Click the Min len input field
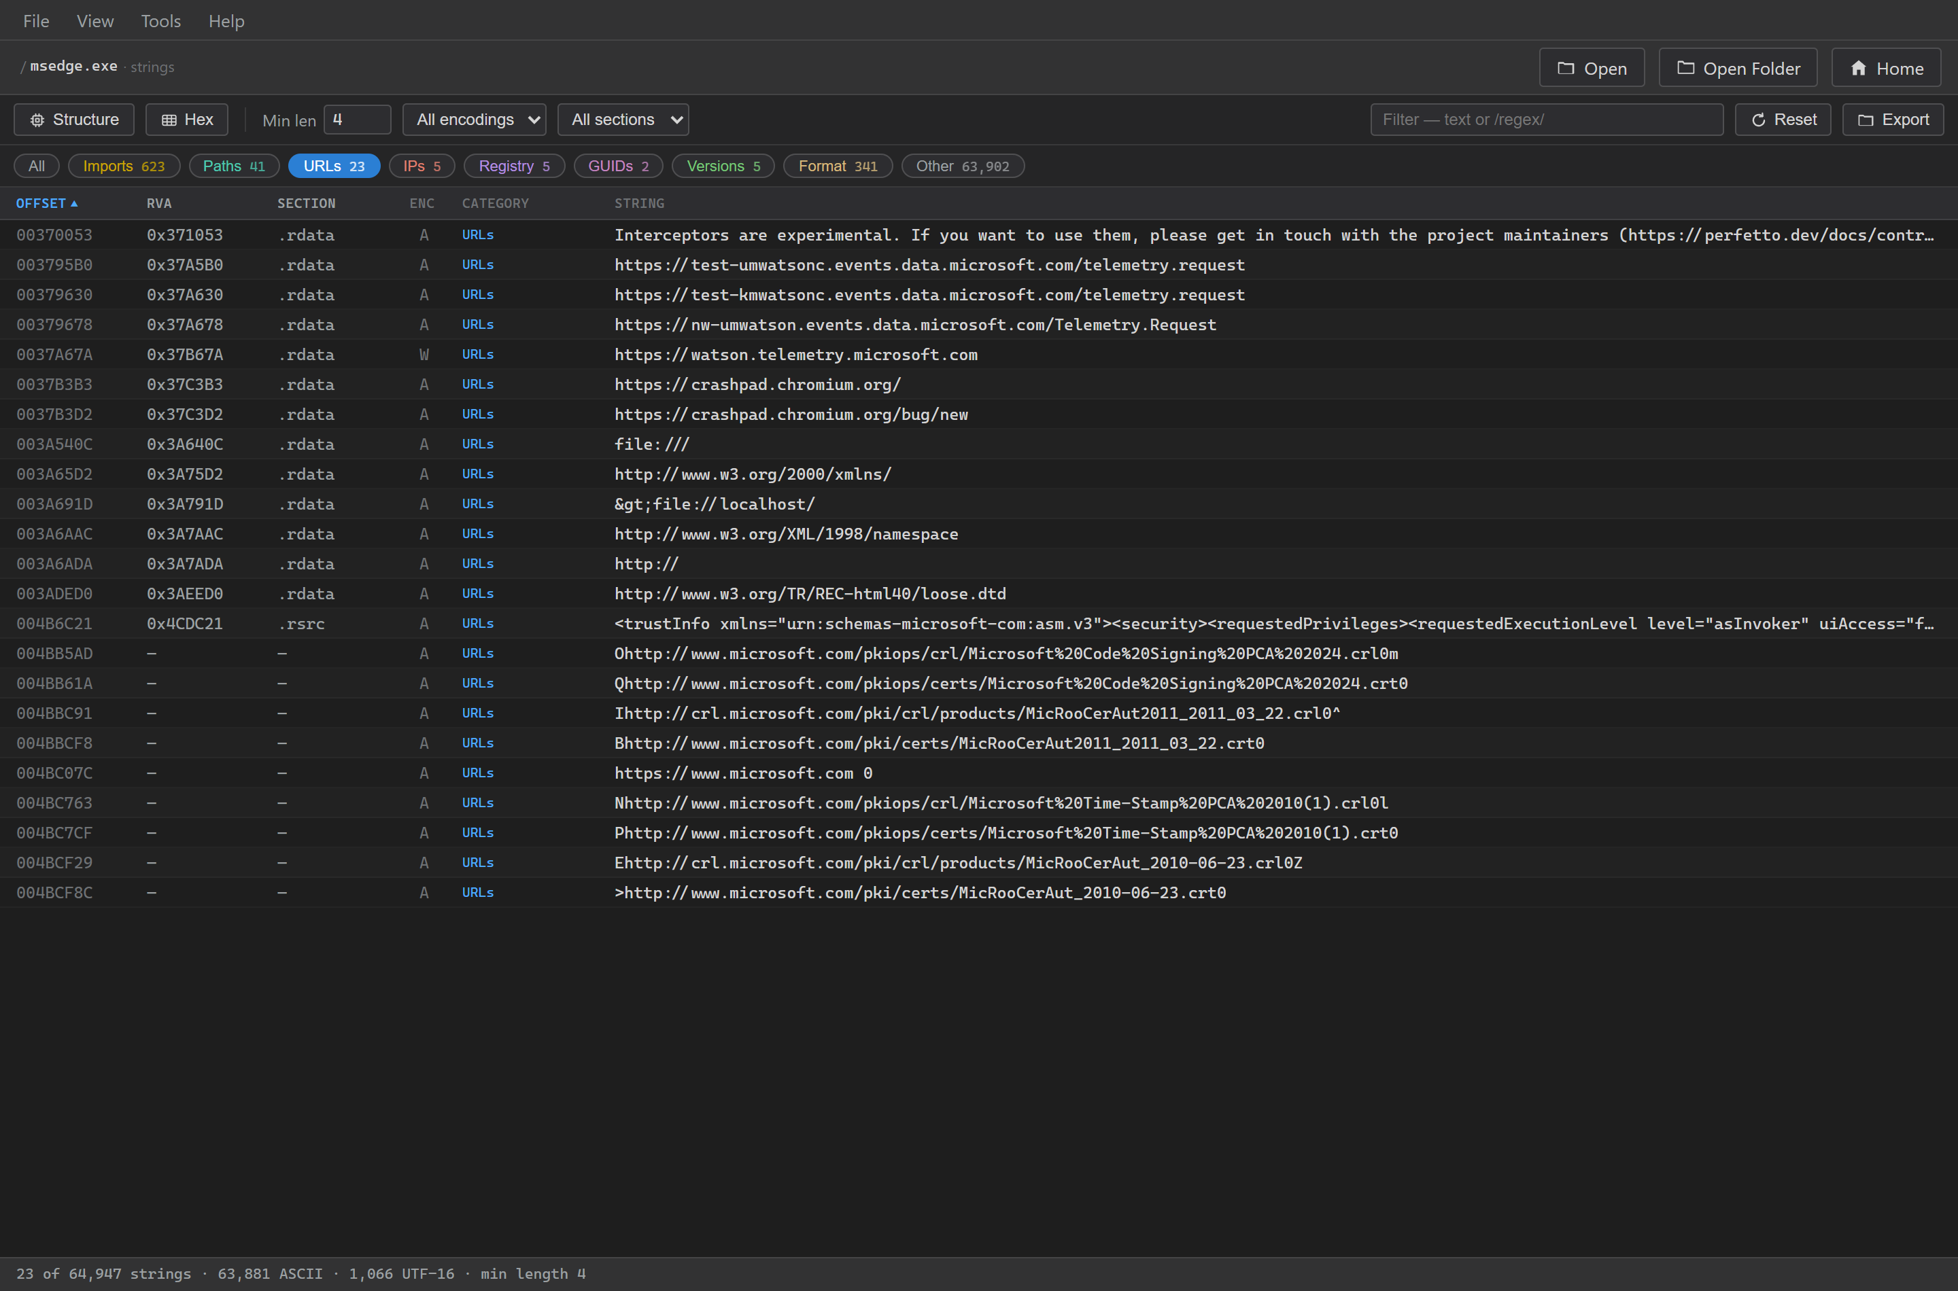The image size is (1958, 1291). tap(358, 120)
